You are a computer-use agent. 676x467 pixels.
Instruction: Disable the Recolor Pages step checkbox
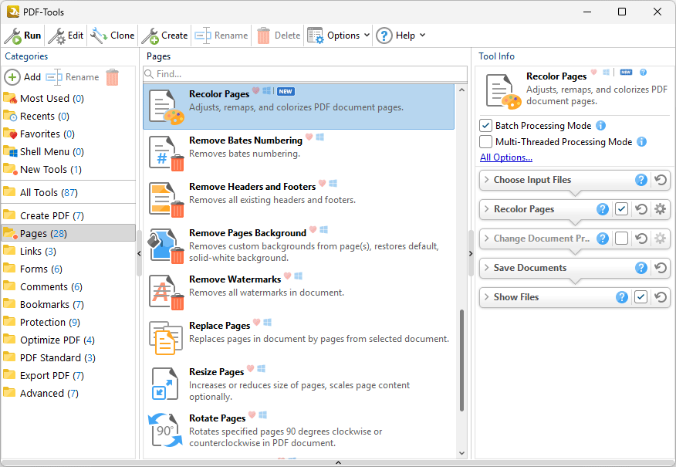tap(621, 209)
